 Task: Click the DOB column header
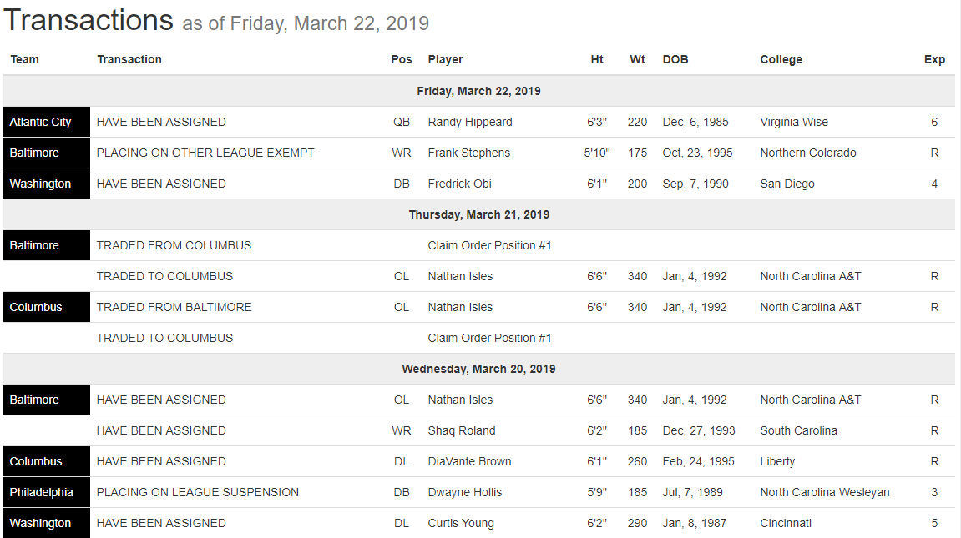[x=675, y=59]
